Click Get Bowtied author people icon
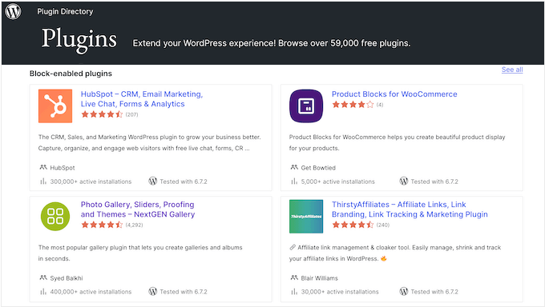545x307 pixels. (294, 167)
